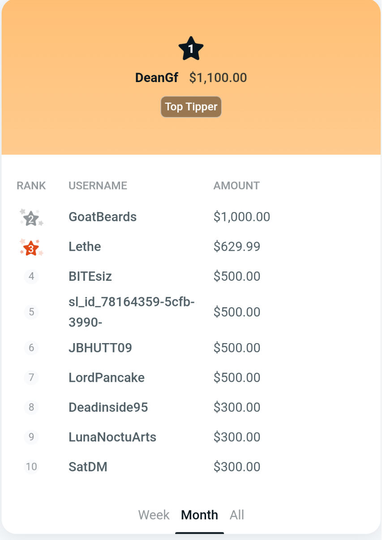Open GoatBeards username
This screenshot has height=540, width=382.
coord(103,217)
